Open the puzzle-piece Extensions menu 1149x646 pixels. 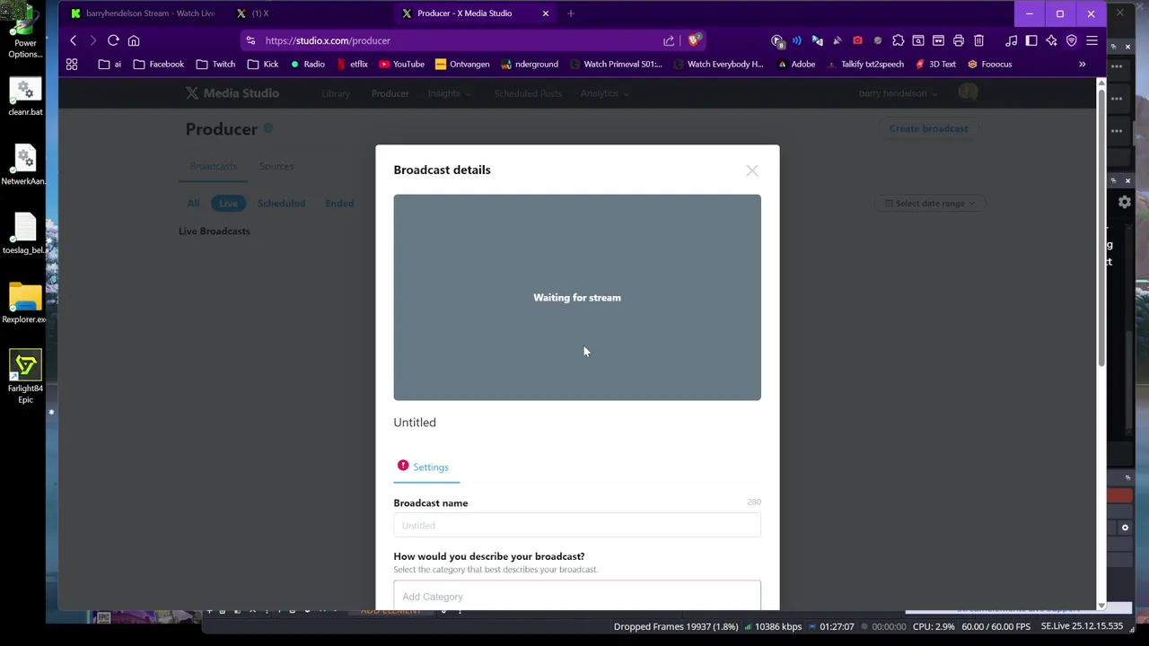898,40
